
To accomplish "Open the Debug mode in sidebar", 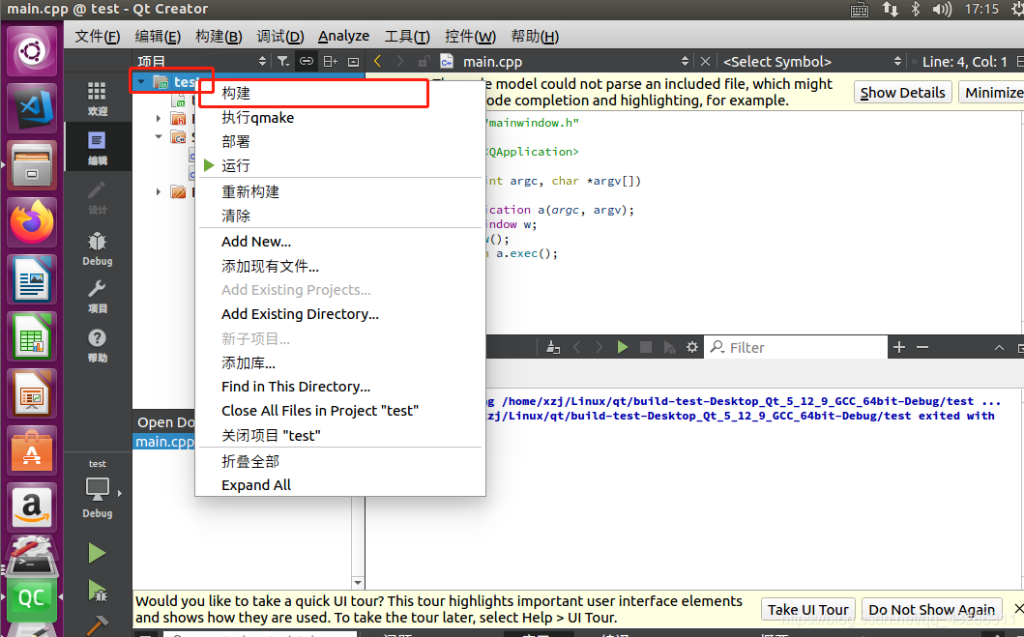I will (x=98, y=248).
